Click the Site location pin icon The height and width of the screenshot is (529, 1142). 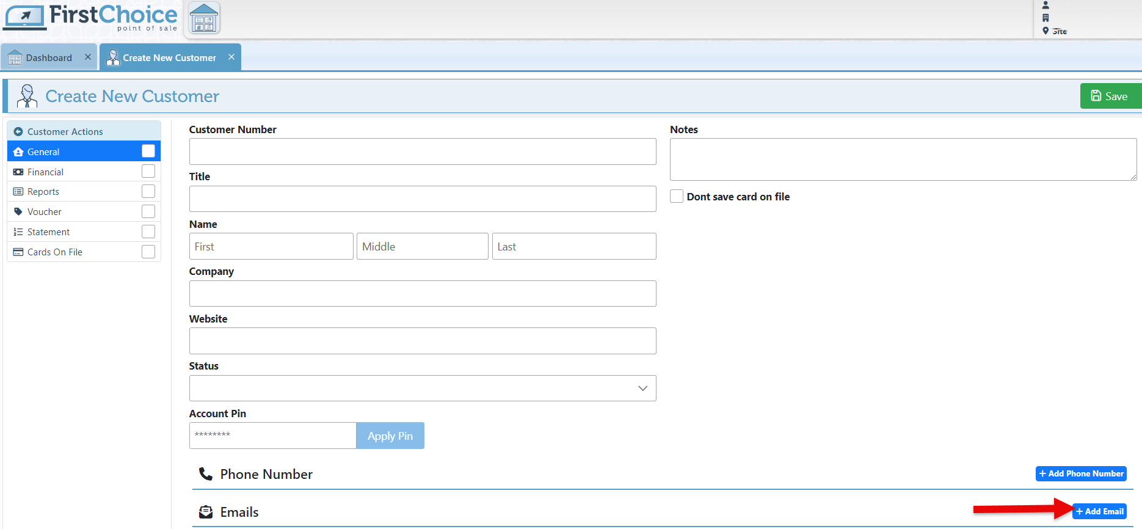click(x=1046, y=31)
